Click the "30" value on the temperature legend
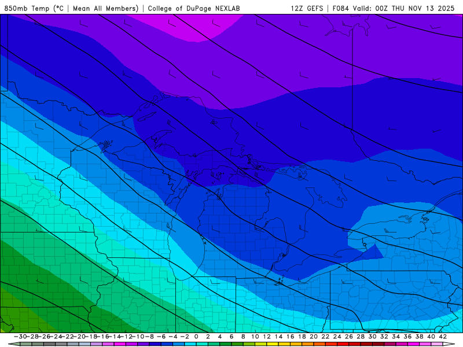The image size is (463, 347). pyautogui.click(x=372, y=337)
